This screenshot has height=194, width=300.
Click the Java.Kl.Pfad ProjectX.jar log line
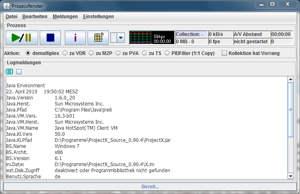pos(88,140)
